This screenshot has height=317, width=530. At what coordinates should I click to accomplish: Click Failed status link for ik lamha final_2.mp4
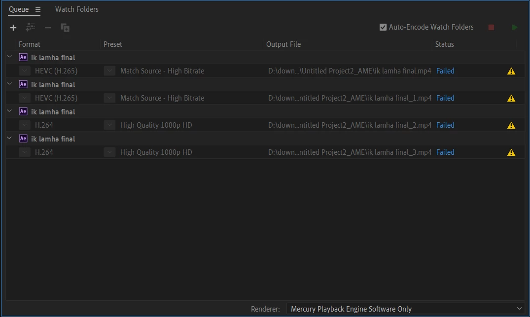click(445, 125)
